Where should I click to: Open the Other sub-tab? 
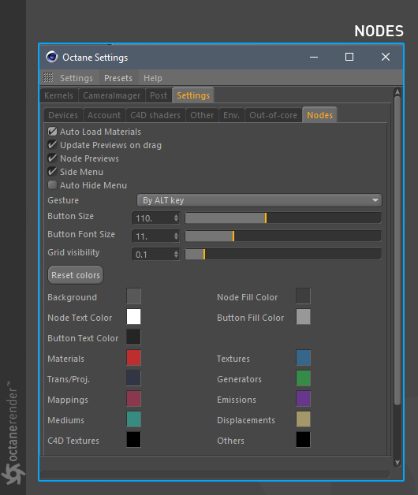pos(202,115)
